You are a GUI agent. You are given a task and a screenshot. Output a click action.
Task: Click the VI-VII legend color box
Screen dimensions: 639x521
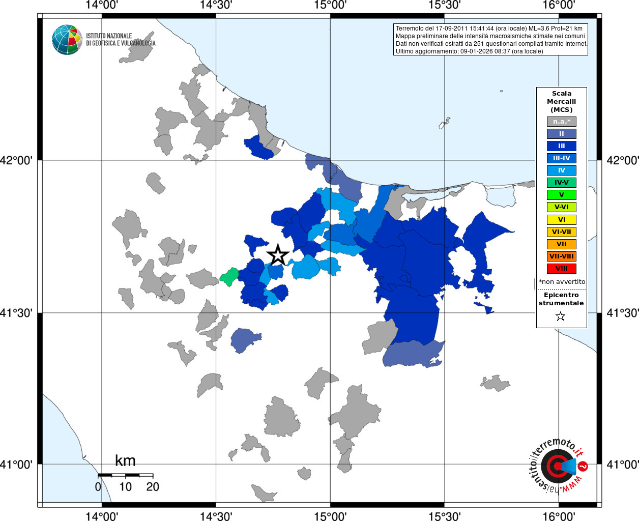562,232
